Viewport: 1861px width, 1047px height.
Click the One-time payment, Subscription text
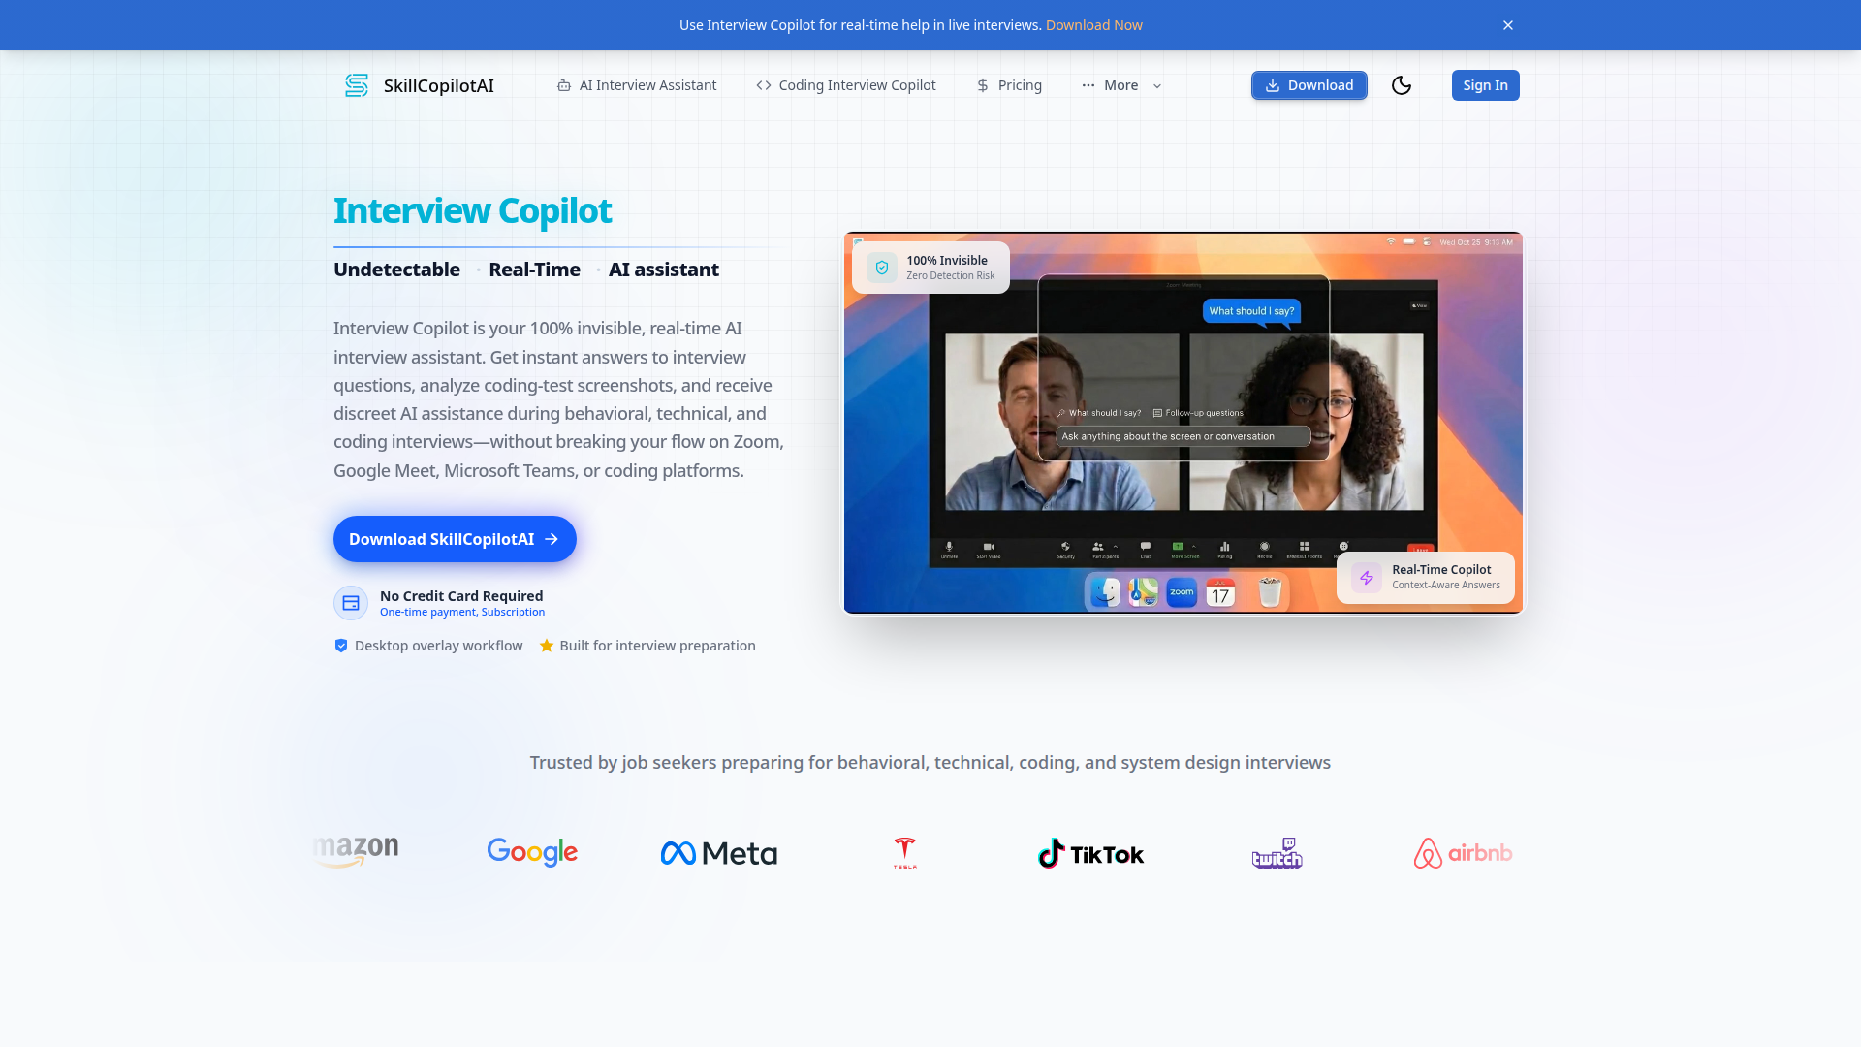tap(462, 612)
